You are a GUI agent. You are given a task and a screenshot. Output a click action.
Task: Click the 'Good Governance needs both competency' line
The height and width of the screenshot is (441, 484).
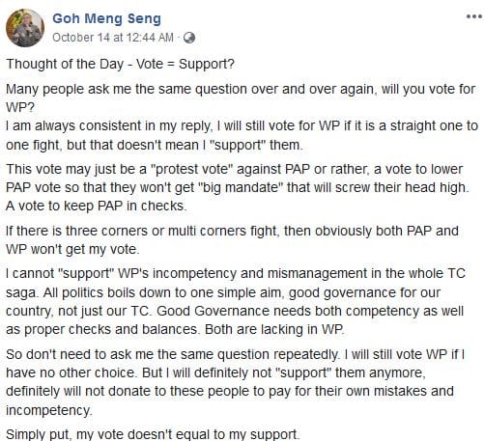point(235,311)
